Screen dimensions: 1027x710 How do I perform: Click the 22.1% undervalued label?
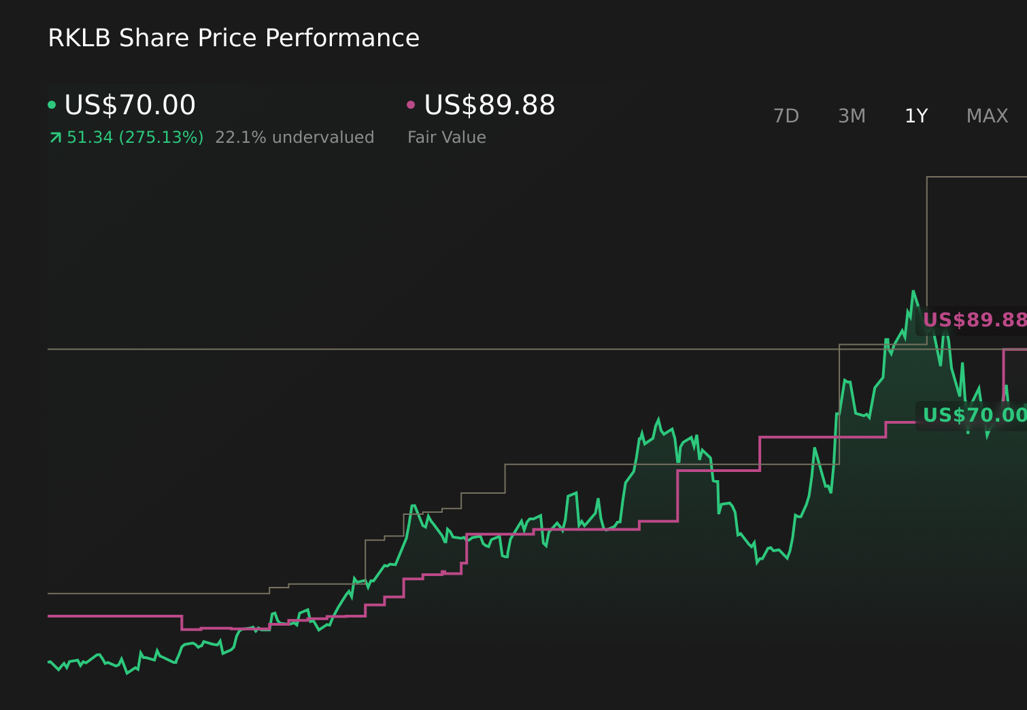pyautogui.click(x=294, y=137)
